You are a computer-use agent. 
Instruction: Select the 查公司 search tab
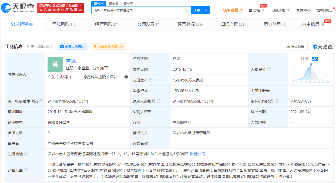click(99, 4)
